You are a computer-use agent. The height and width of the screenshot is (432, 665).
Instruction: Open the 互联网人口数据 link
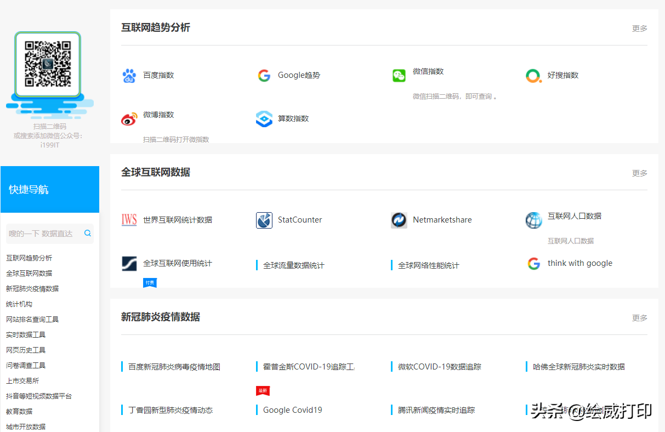point(575,216)
